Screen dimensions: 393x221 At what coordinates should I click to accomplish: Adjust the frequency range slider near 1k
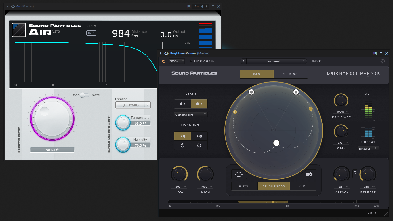[273, 202]
